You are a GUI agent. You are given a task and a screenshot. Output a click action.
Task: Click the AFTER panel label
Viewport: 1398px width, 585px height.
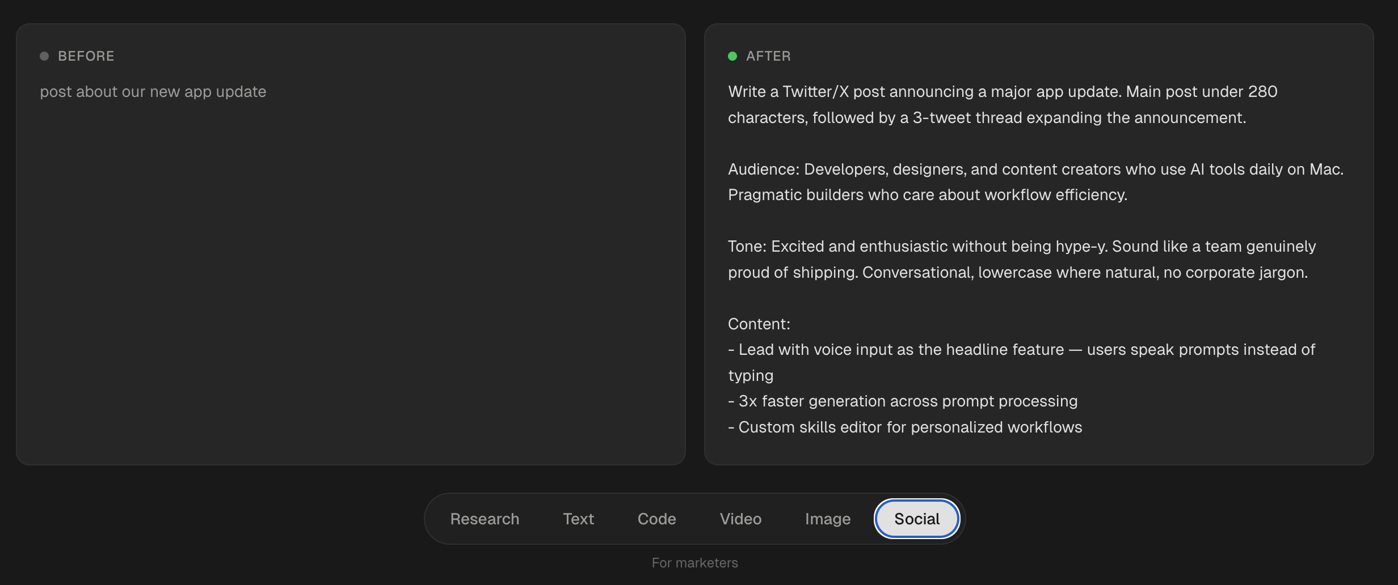pyautogui.click(x=768, y=56)
